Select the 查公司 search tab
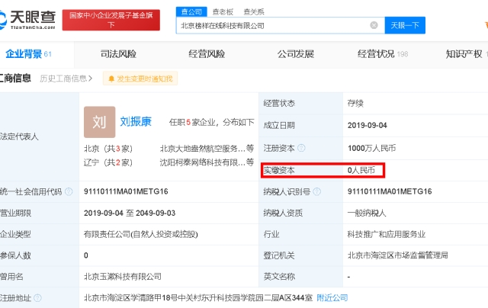The image size is (488, 308). (191, 12)
